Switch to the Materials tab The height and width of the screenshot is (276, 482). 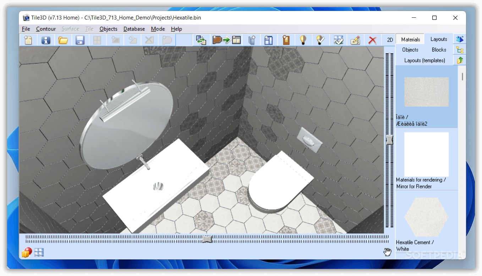tap(410, 39)
